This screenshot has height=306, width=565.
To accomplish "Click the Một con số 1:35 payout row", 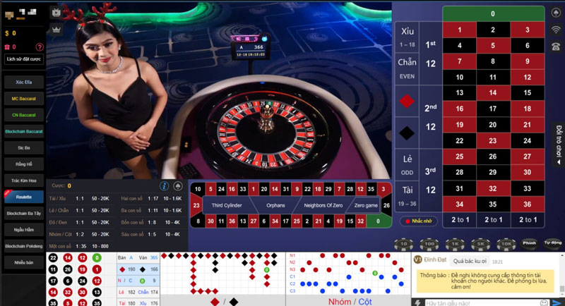I will [80, 246].
